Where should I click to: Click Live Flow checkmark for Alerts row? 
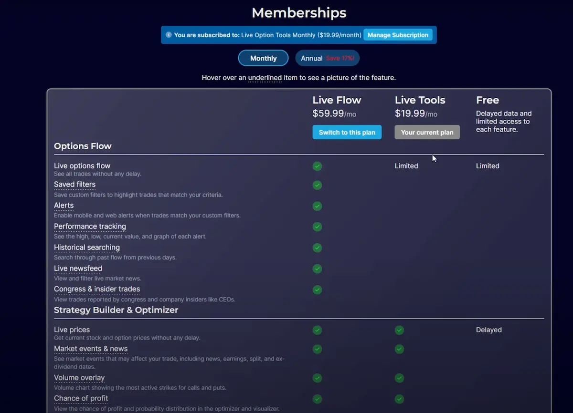pyautogui.click(x=317, y=206)
